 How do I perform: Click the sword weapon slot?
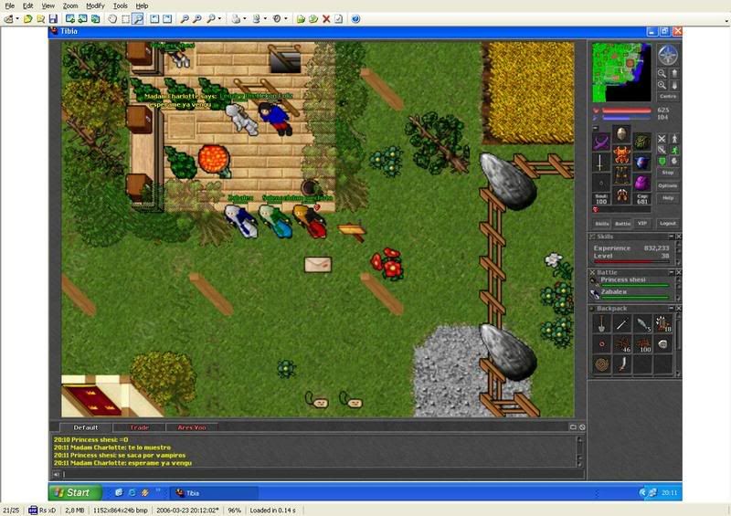(x=601, y=162)
